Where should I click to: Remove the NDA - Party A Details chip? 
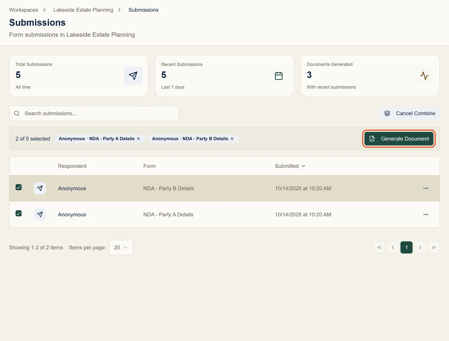[138, 139]
